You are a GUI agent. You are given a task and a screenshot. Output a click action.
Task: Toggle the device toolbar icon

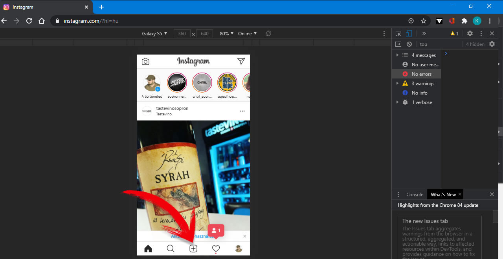tap(409, 33)
